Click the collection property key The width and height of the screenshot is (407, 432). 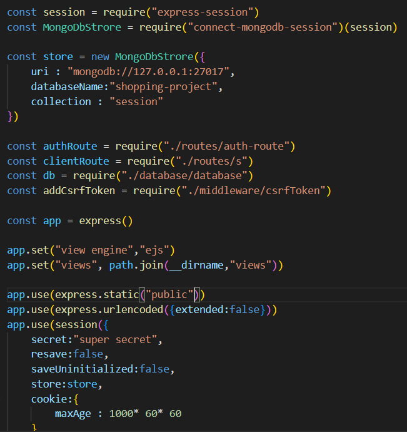click(x=61, y=101)
